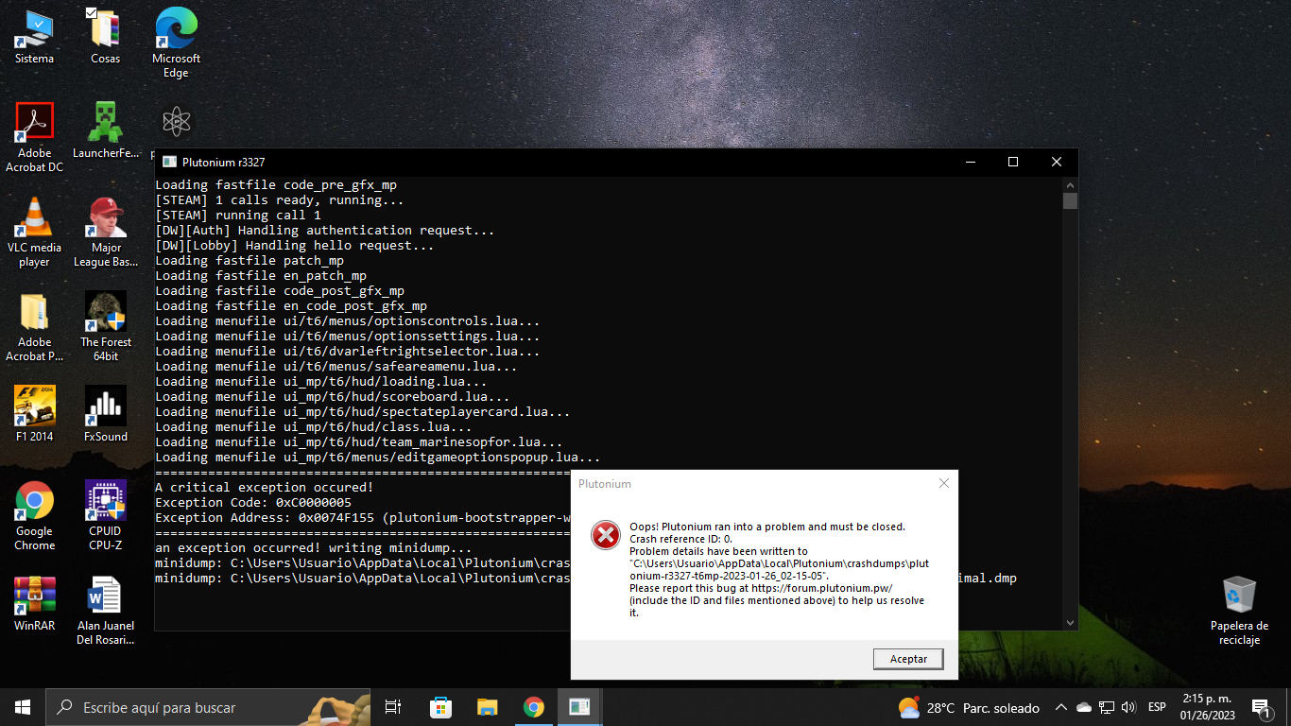Screen dimensions: 1291x726
Task: Minimize the Plutonium r3327 console window
Action: tap(970, 162)
